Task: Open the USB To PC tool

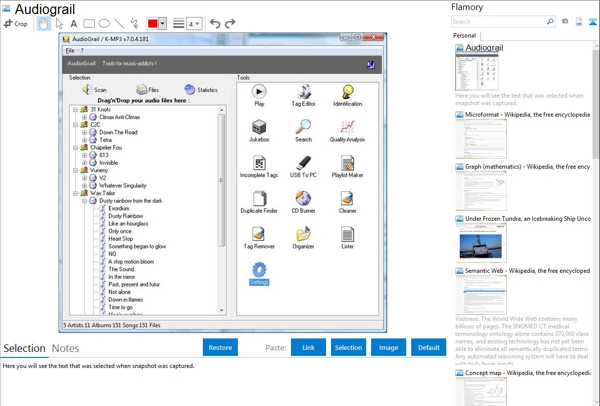Action: tap(304, 167)
